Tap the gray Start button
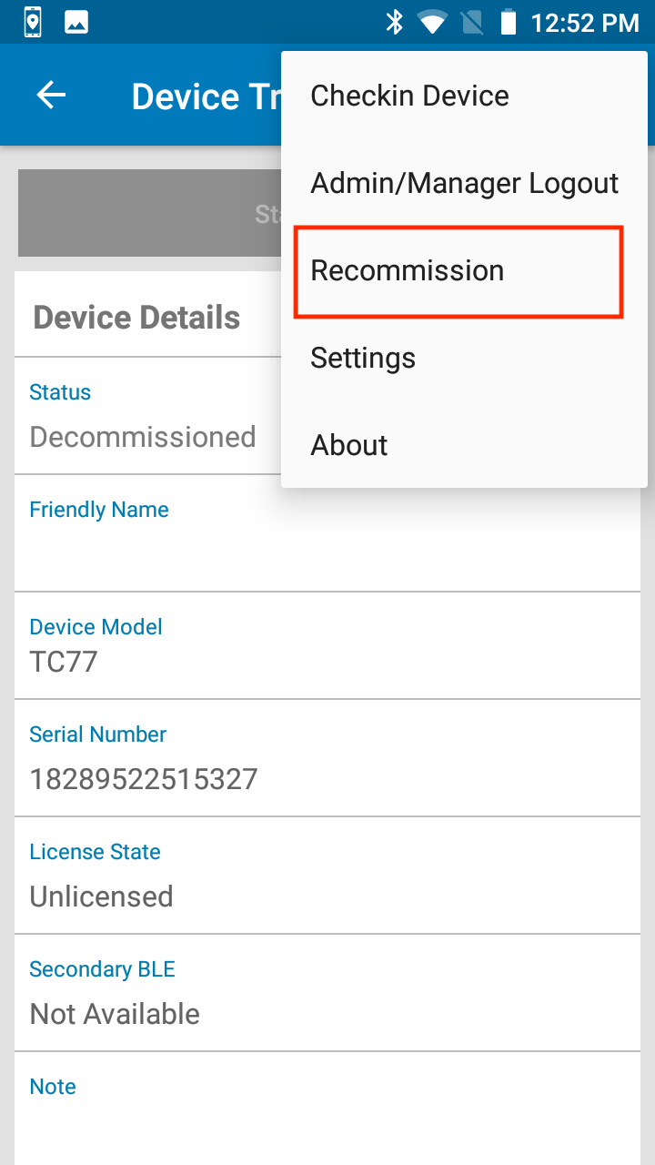This screenshot has width=655, height=1165. point(150,213)
